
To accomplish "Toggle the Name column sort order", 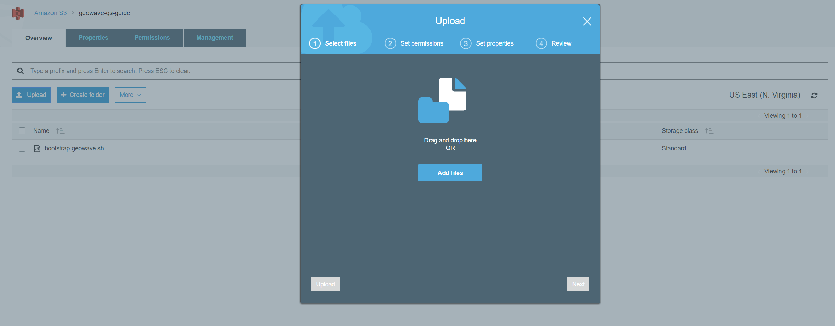I will tap(60, 130).
